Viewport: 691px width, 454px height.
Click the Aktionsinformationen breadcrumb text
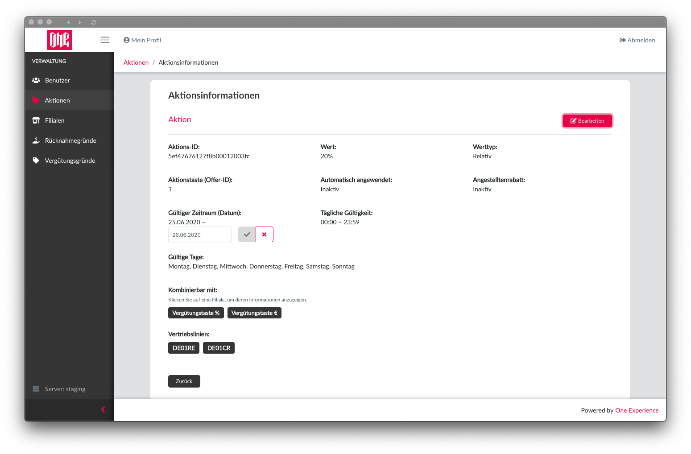point(188,62)
